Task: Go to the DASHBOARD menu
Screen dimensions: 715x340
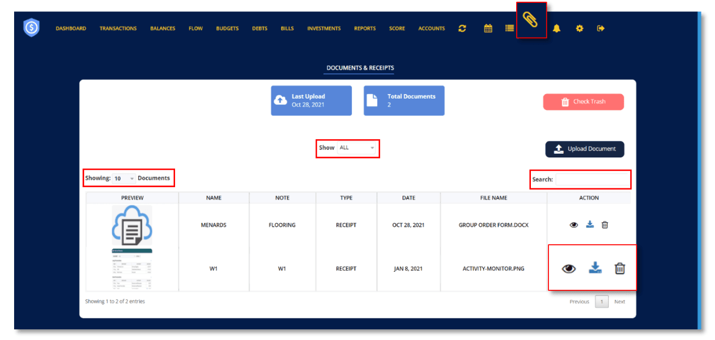Action: point(71,29)
